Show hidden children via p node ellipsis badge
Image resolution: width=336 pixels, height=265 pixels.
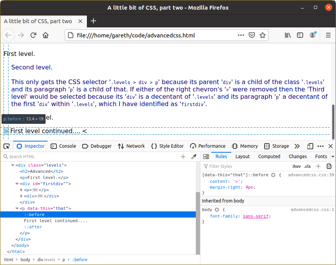[x=35, y=190]
